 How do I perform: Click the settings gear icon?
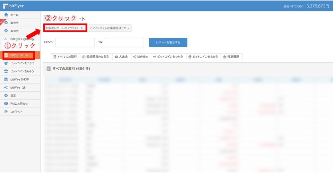point(6,95)
